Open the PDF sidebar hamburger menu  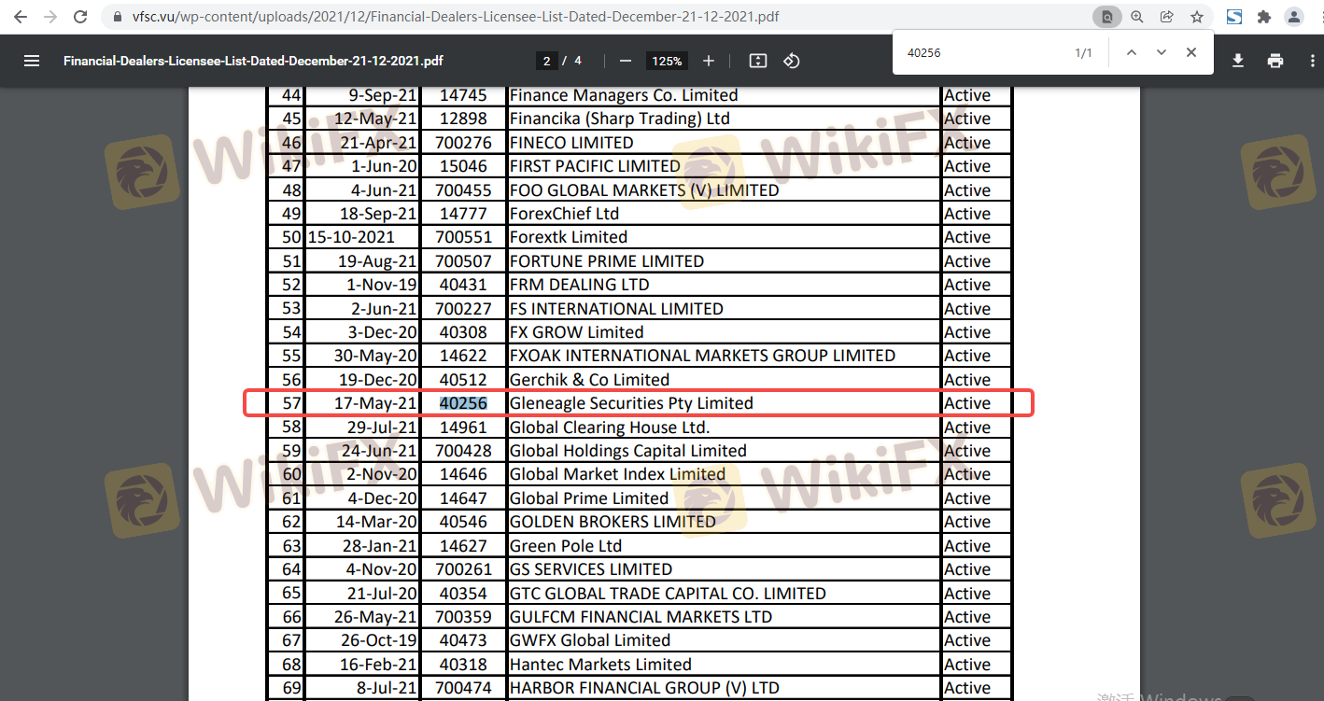pyautogui.click(x=32, y=61)
